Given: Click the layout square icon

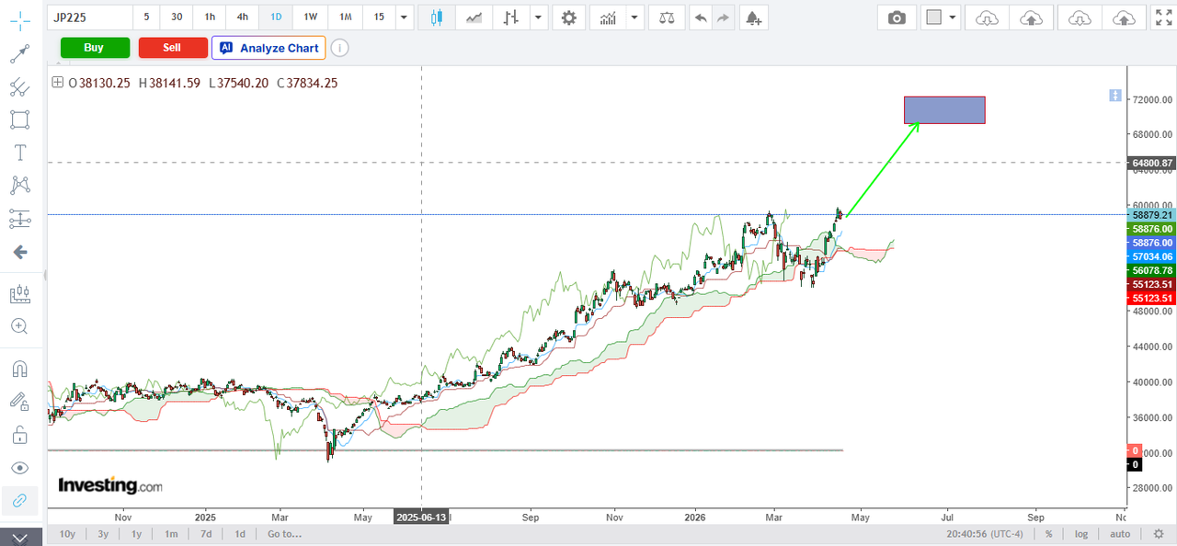Looking at the screenshot, I should [x=934, y=17].
